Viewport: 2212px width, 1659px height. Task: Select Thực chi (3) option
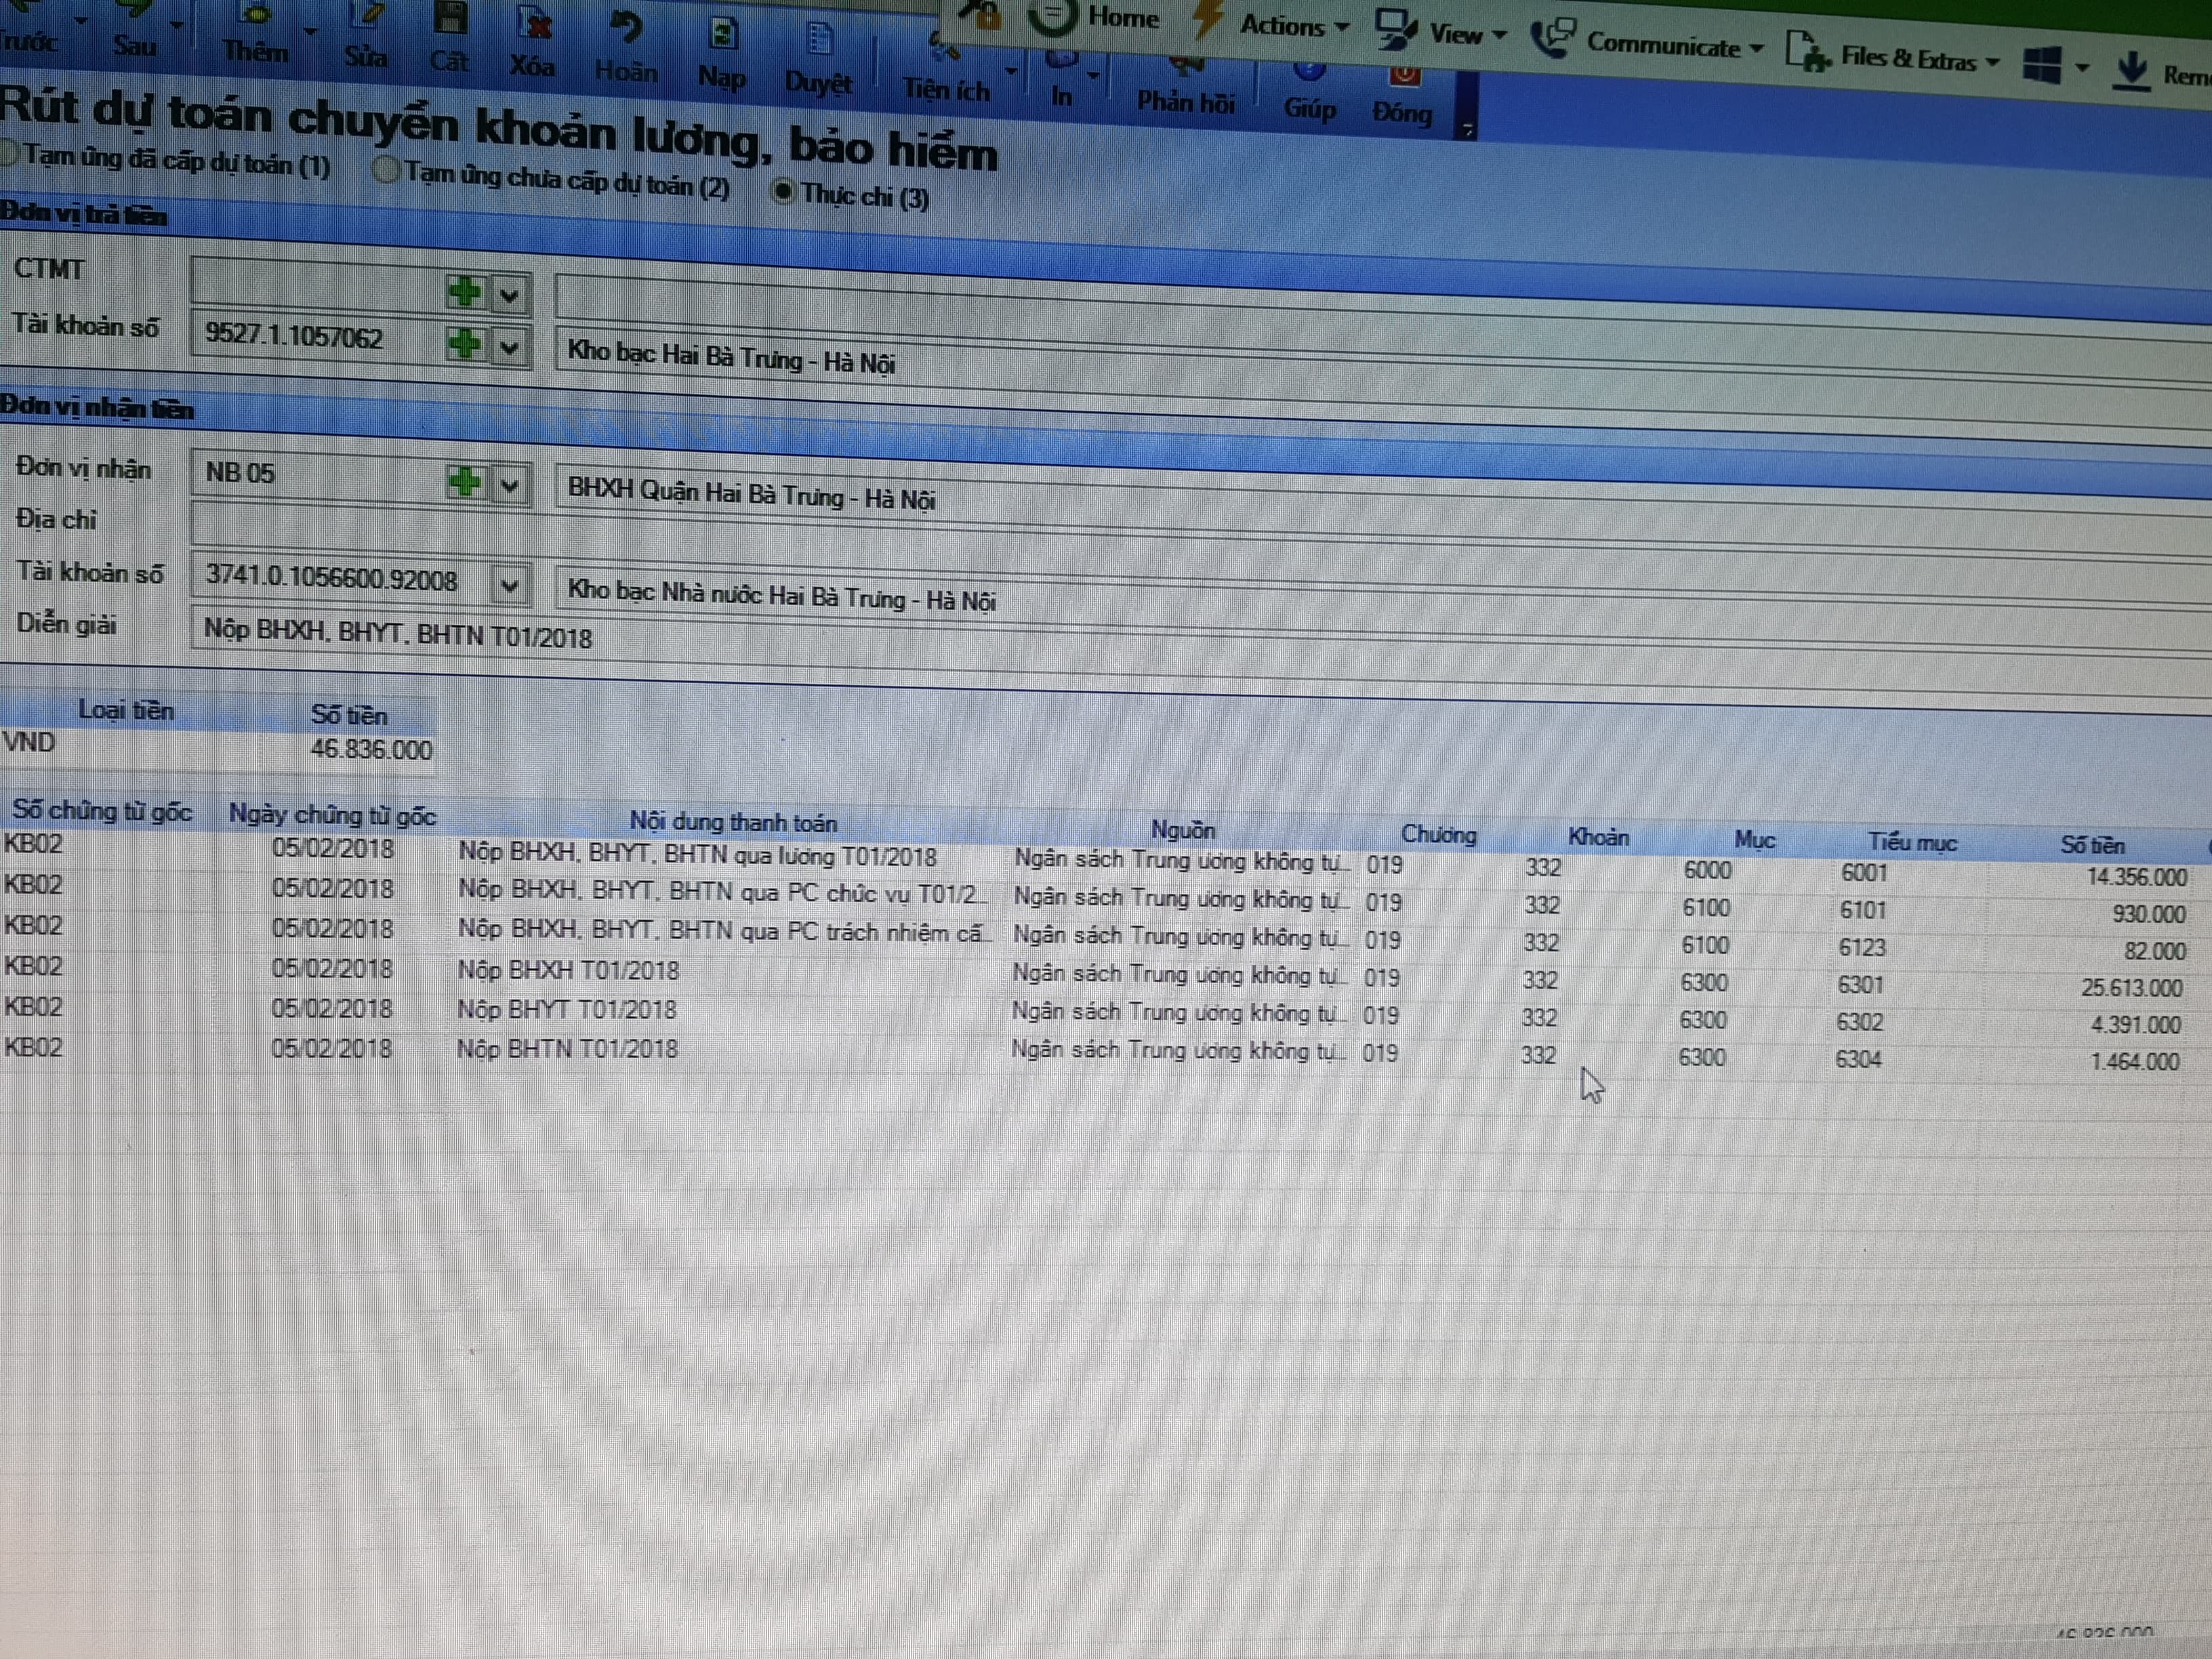[x=851, y=194]
